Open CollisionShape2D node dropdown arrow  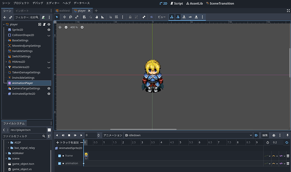(49, 35)
